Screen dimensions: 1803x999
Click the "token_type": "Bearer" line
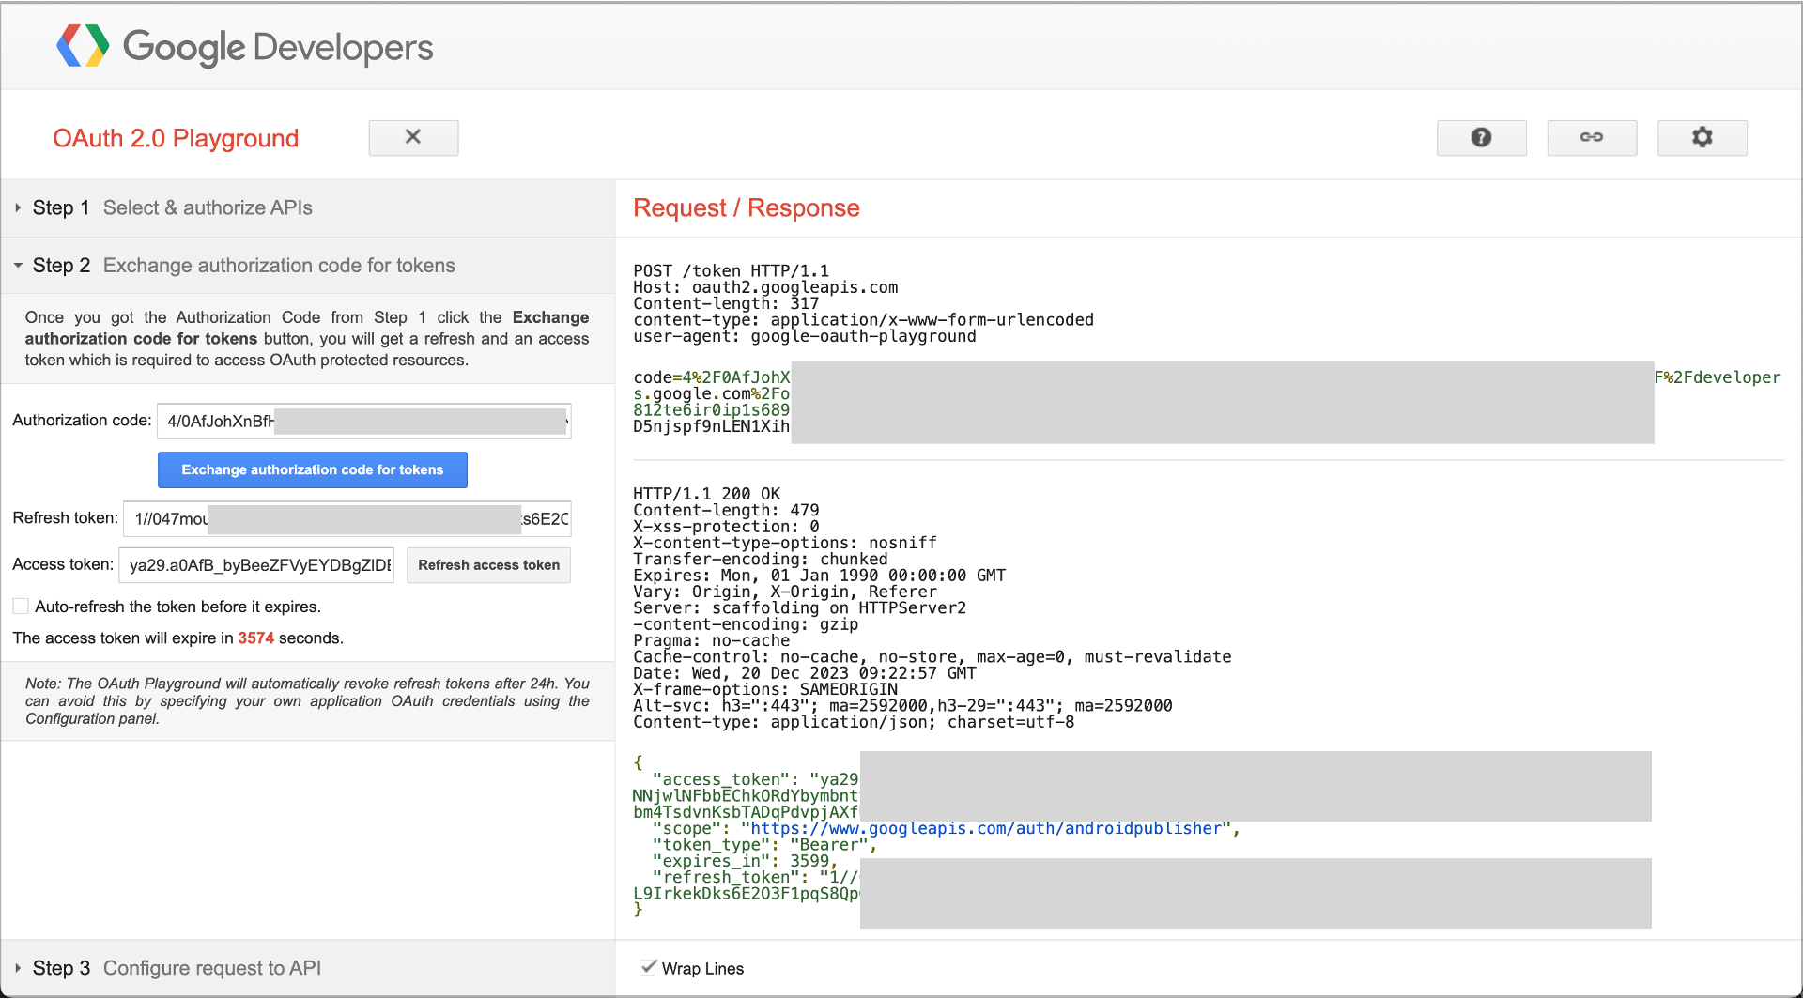point(764,845)
